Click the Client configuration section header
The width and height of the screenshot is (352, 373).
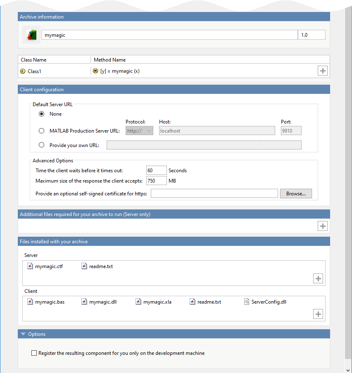[174, 90]
